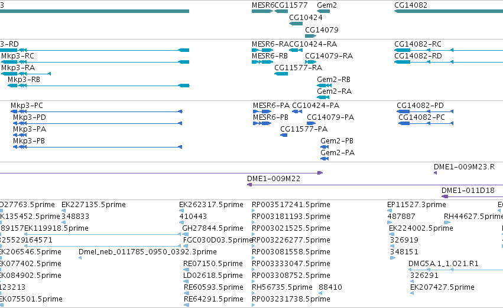Click the Mkp3-RB transcript label

click(24, 80)
